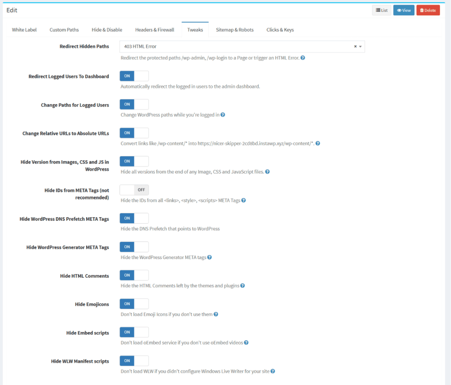The width and height of the screenshot is (451, 385).
Task: Turn off Redirect Logged Users To Dashboard
Action: (134, 76)
